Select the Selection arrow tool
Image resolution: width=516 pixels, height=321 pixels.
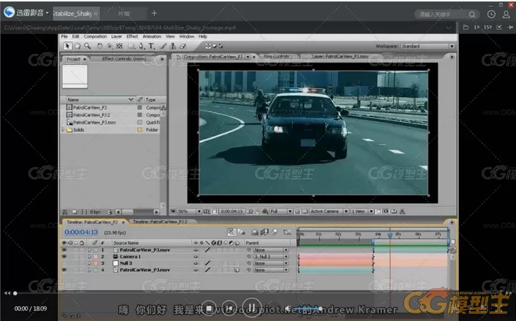[68, 46]
